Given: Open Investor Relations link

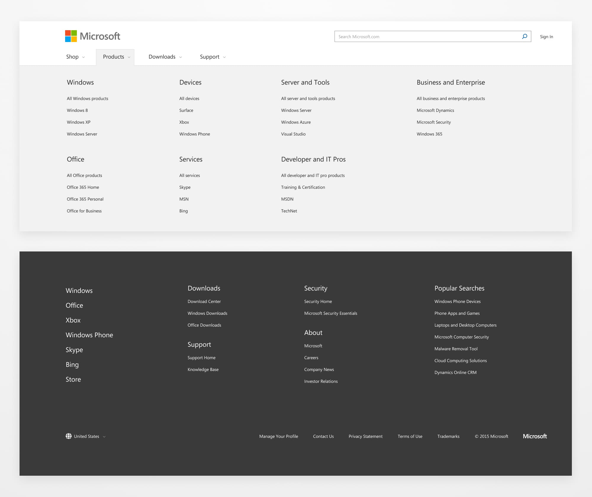Looking at the screenshot, I should 321,381.
